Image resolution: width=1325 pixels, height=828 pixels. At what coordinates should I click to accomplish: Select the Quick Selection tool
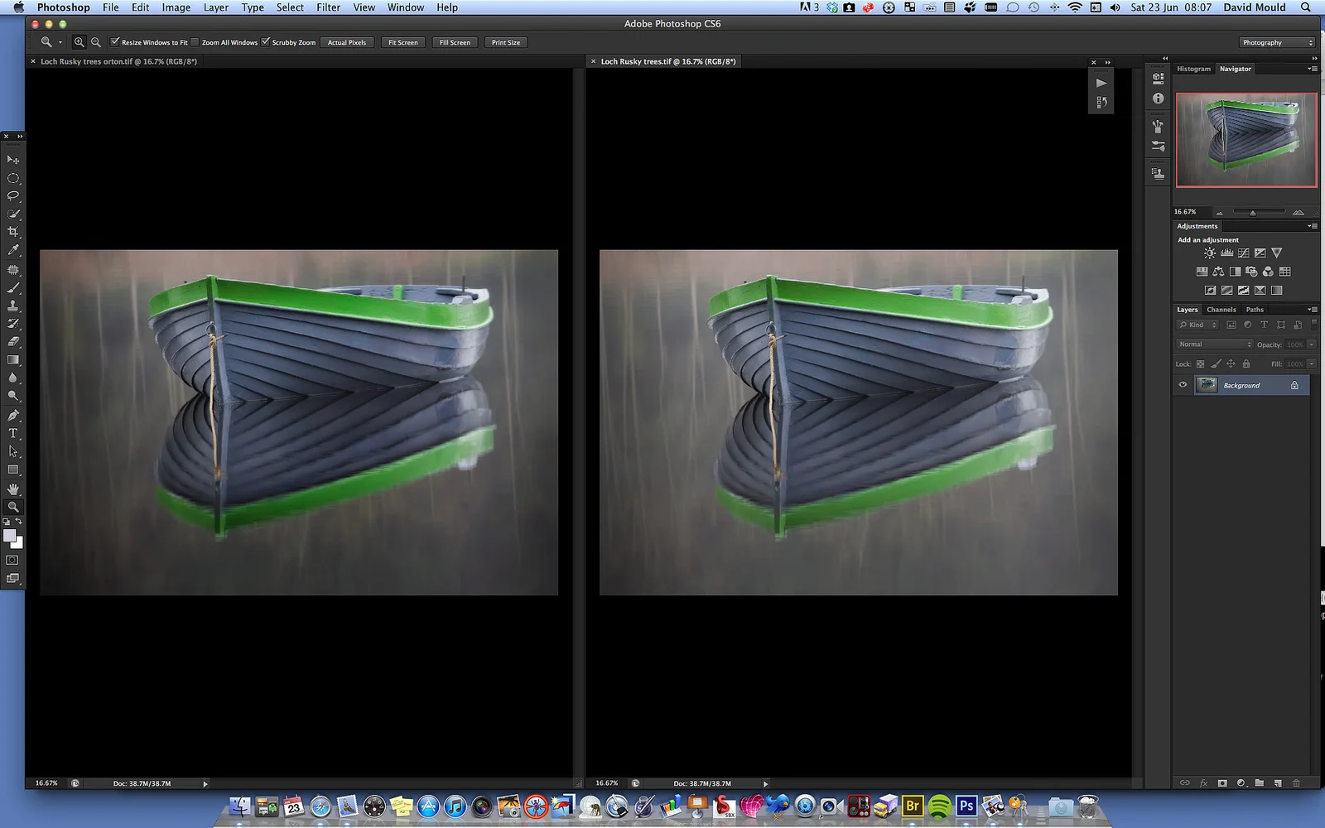(13, 214)
